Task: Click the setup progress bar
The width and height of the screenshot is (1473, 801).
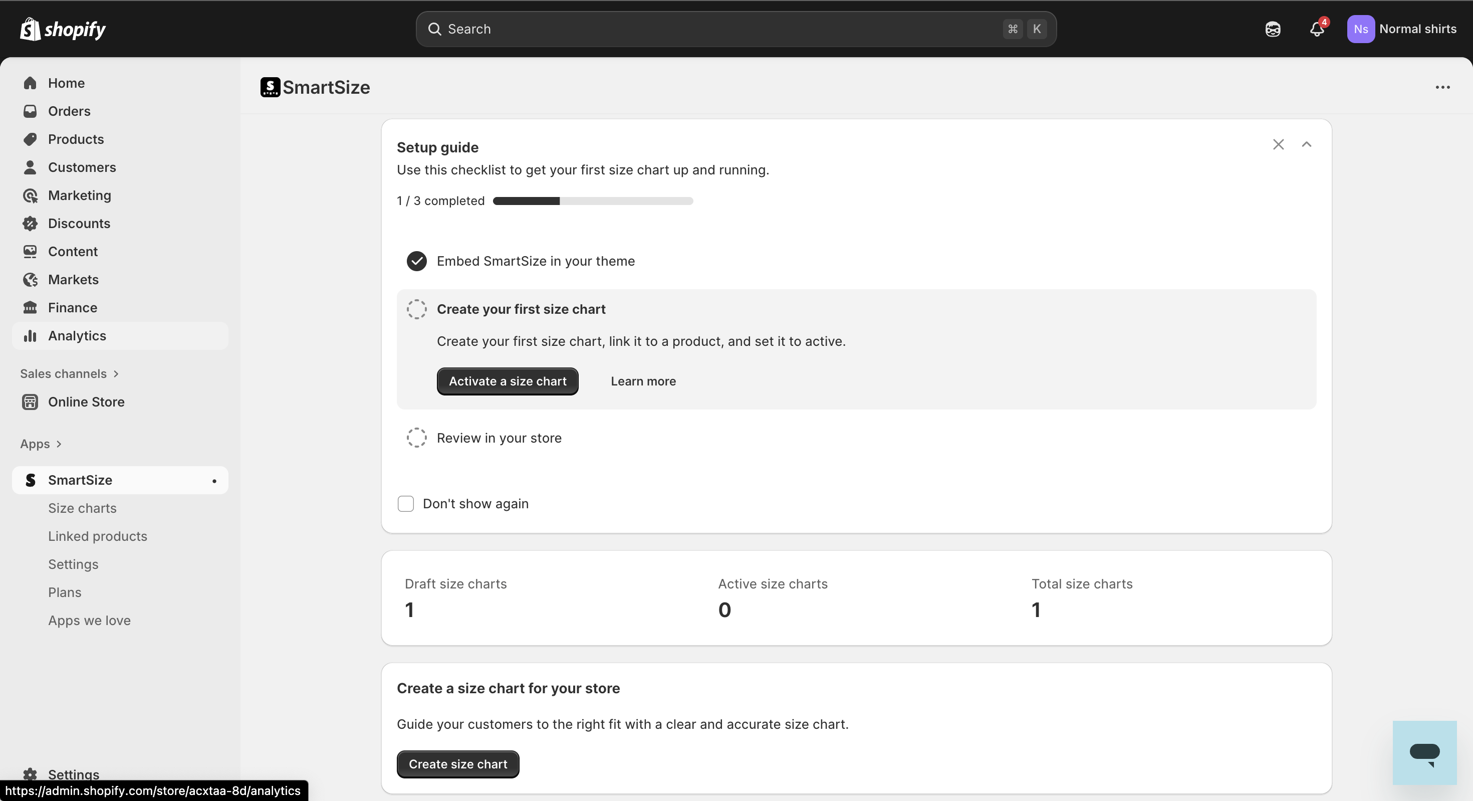Action: [x=592, y=202]
